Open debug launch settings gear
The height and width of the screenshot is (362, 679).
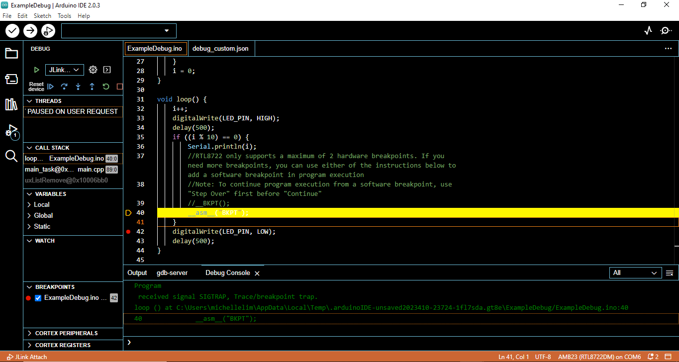click(x=93, y=70)
